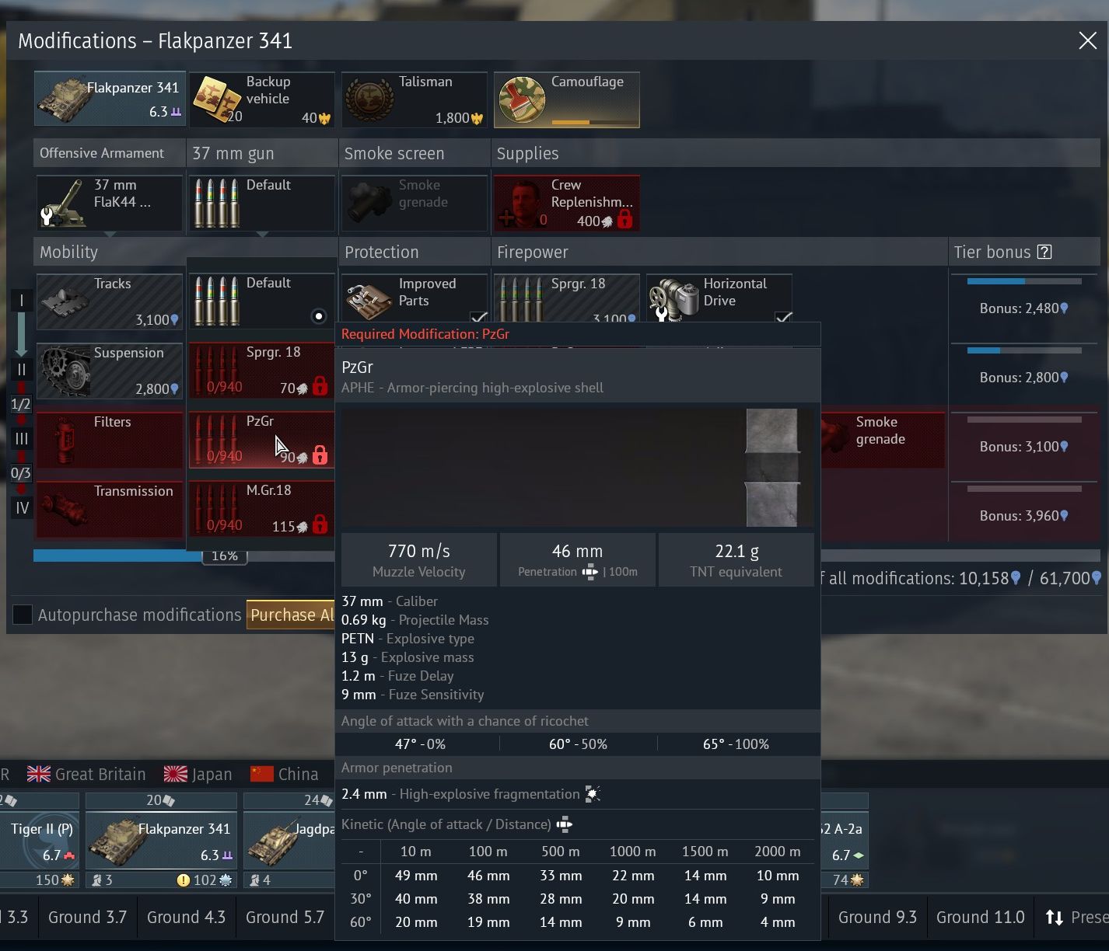Click the disabled Smoke grenade under Smoke screen
Screen dimensions: 1109x951
click(x=415, y=204)
